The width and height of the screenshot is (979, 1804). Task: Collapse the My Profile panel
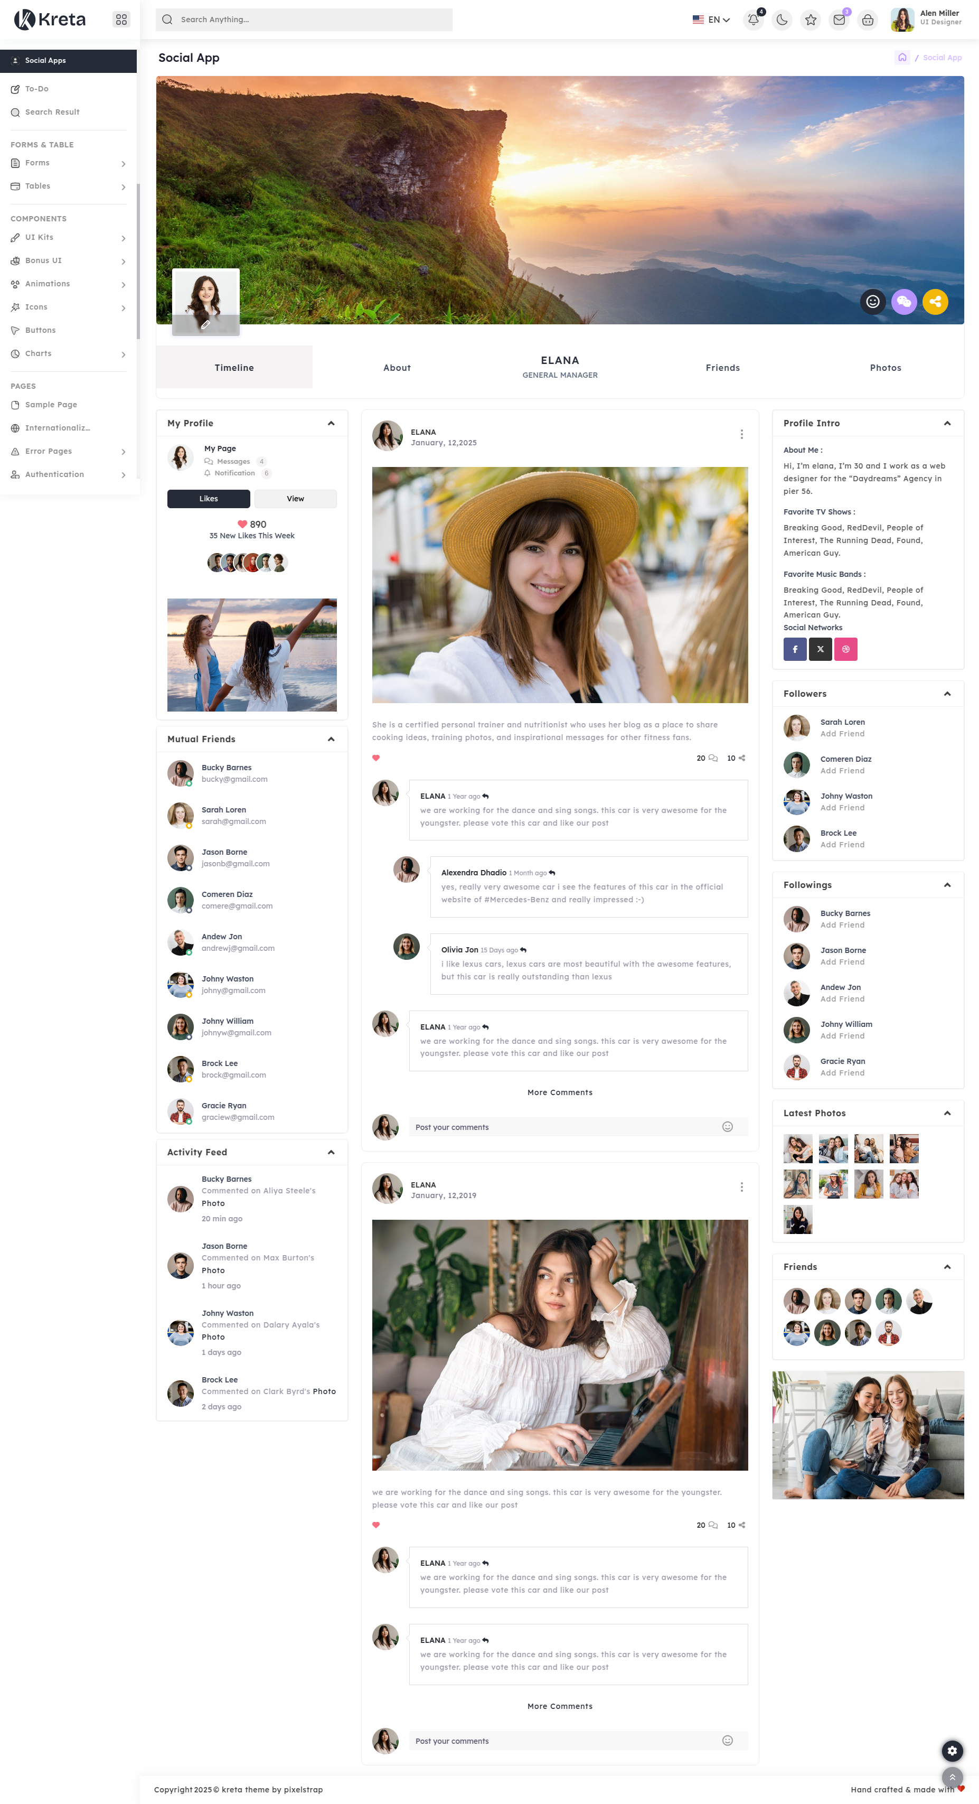[332, 422]
